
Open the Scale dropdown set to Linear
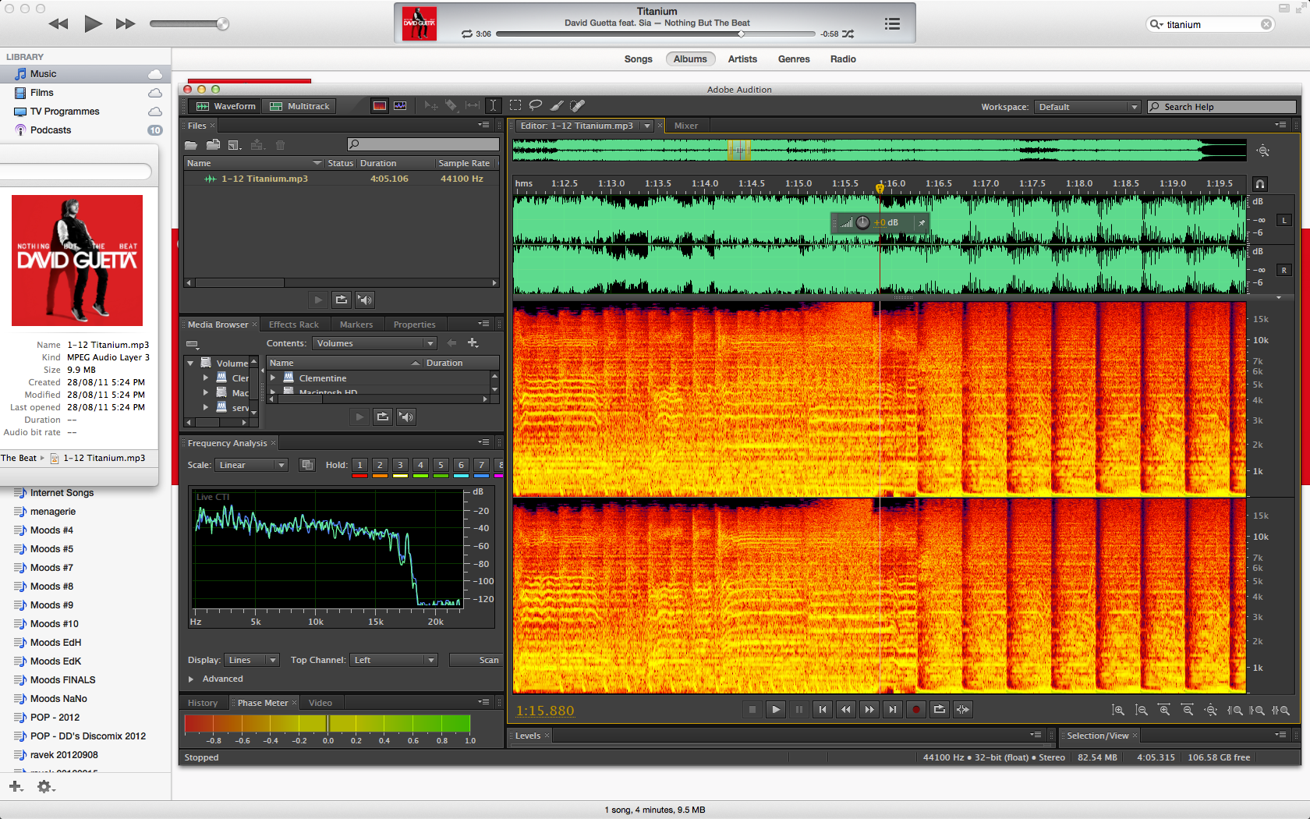coord(251,465)
